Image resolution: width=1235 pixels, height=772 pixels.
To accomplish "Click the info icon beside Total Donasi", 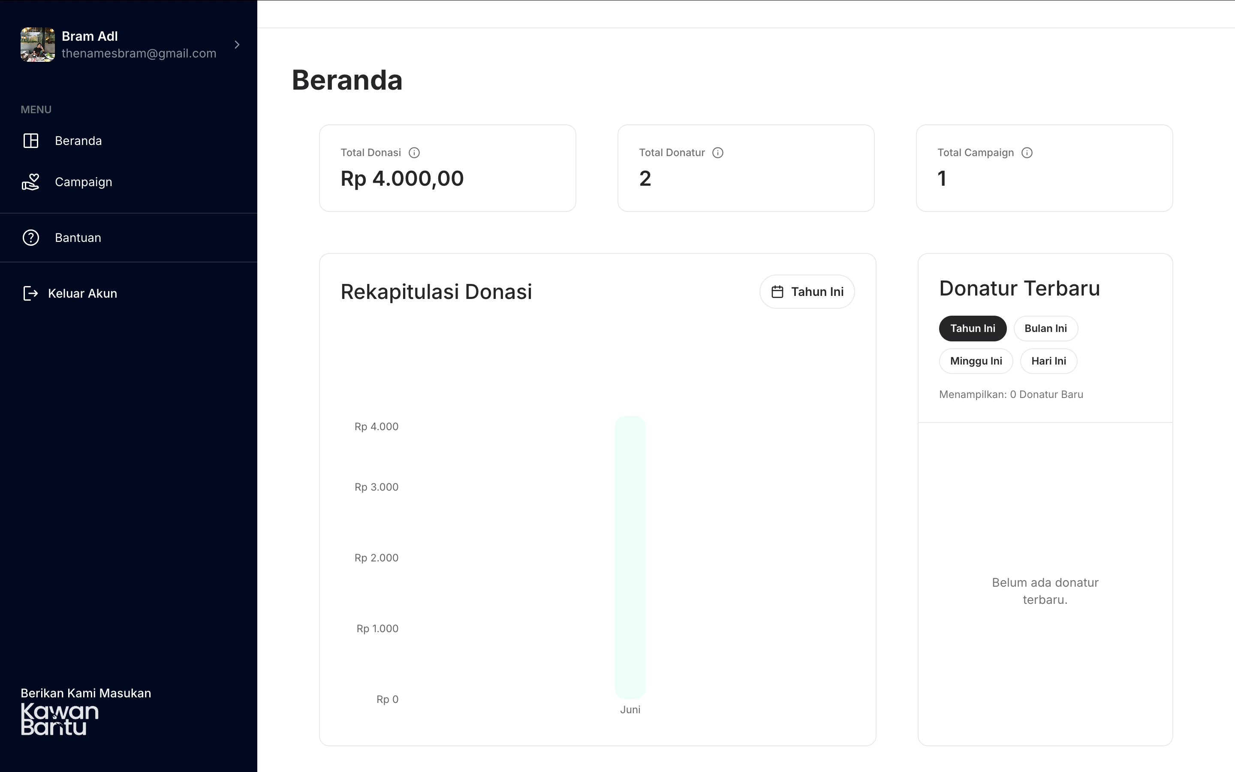I will 414,153.
